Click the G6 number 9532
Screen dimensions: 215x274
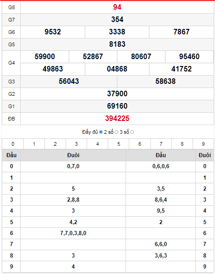click(53, 32)
